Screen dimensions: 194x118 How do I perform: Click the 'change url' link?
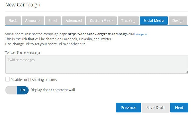point(141,34)
